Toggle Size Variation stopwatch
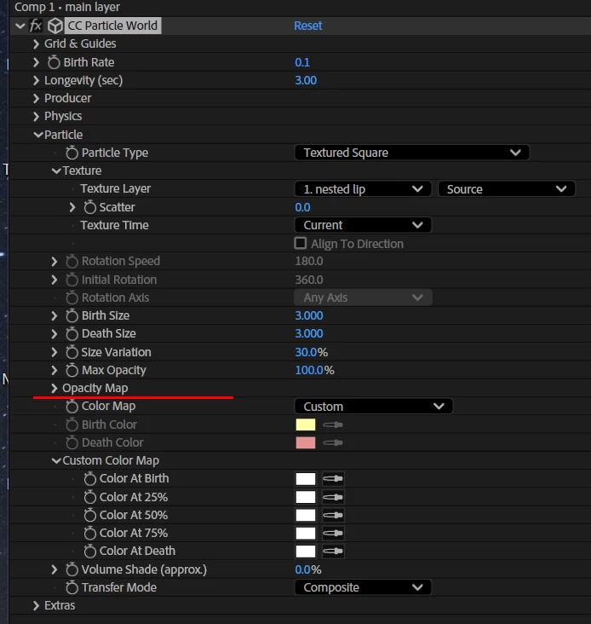The height and width of the screenshot is (624, 591). pos(72,352)
